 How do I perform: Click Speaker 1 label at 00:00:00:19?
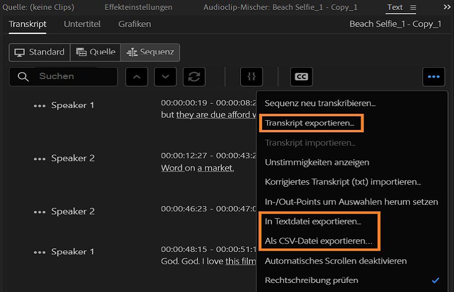(x=73, y=105)
